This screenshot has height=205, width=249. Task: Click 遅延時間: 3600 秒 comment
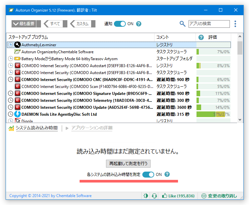[x=174, y=107]
